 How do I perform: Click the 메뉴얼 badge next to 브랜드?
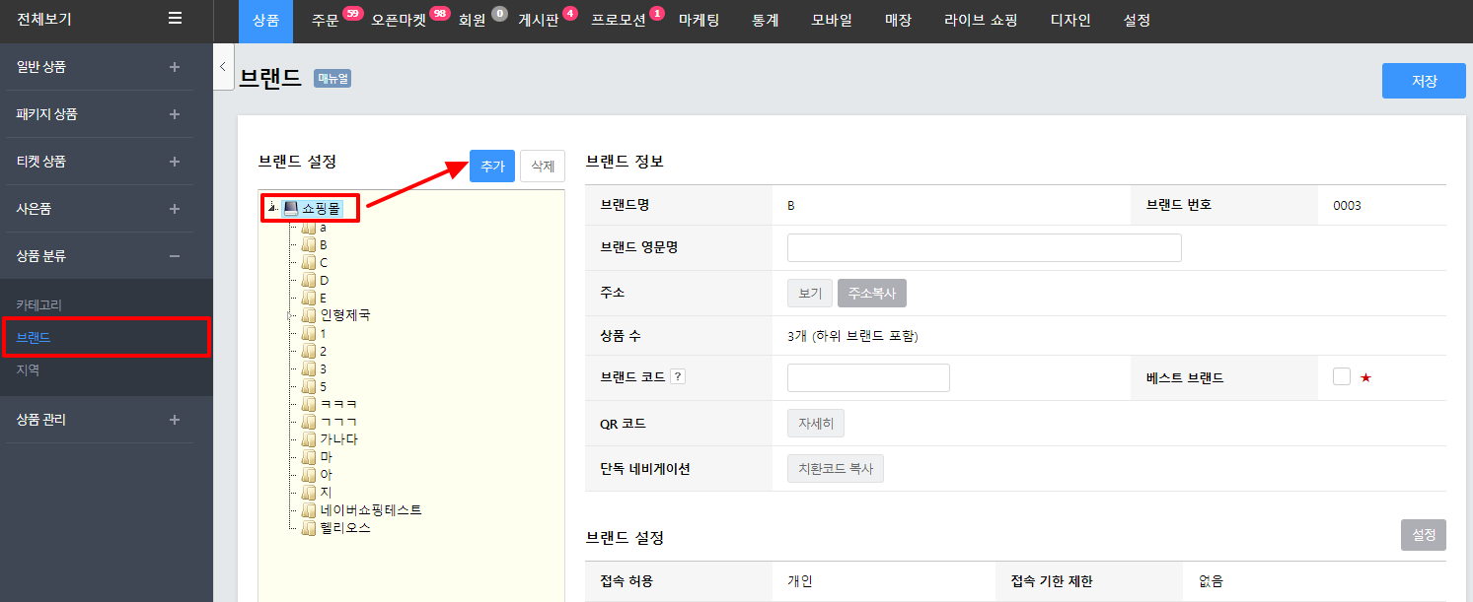(x=332, y=78)
